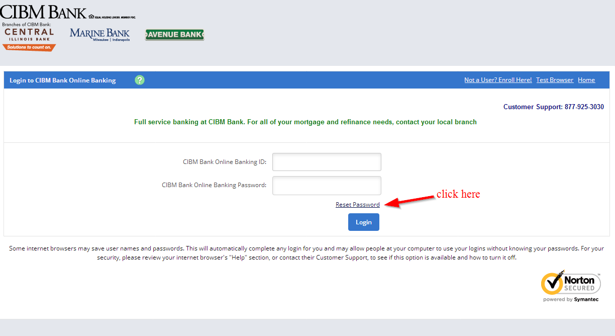Image resolution: width=615 pixels, height=336 pixels.
Task: Go to the Home link
Action: coord(586,80)
